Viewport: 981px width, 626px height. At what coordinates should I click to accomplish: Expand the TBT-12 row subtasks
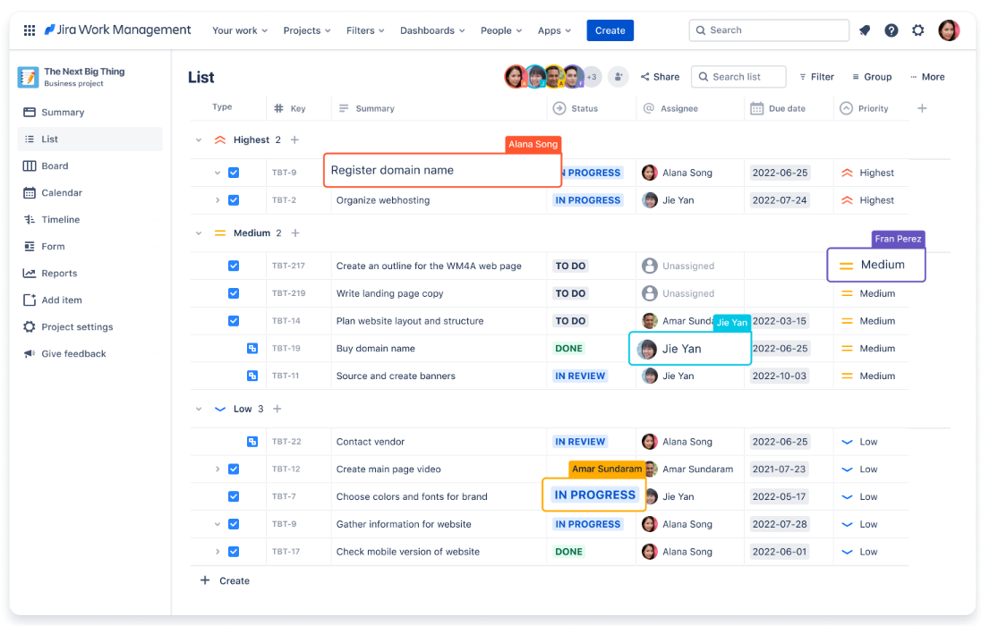coord(217,469)
